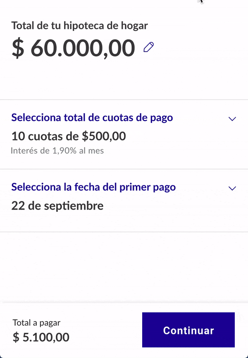Screen dimensions: 248x358
Task: Select the "22 de septiembre" date value
Action: pyautogui.click(x=57, y=205)
